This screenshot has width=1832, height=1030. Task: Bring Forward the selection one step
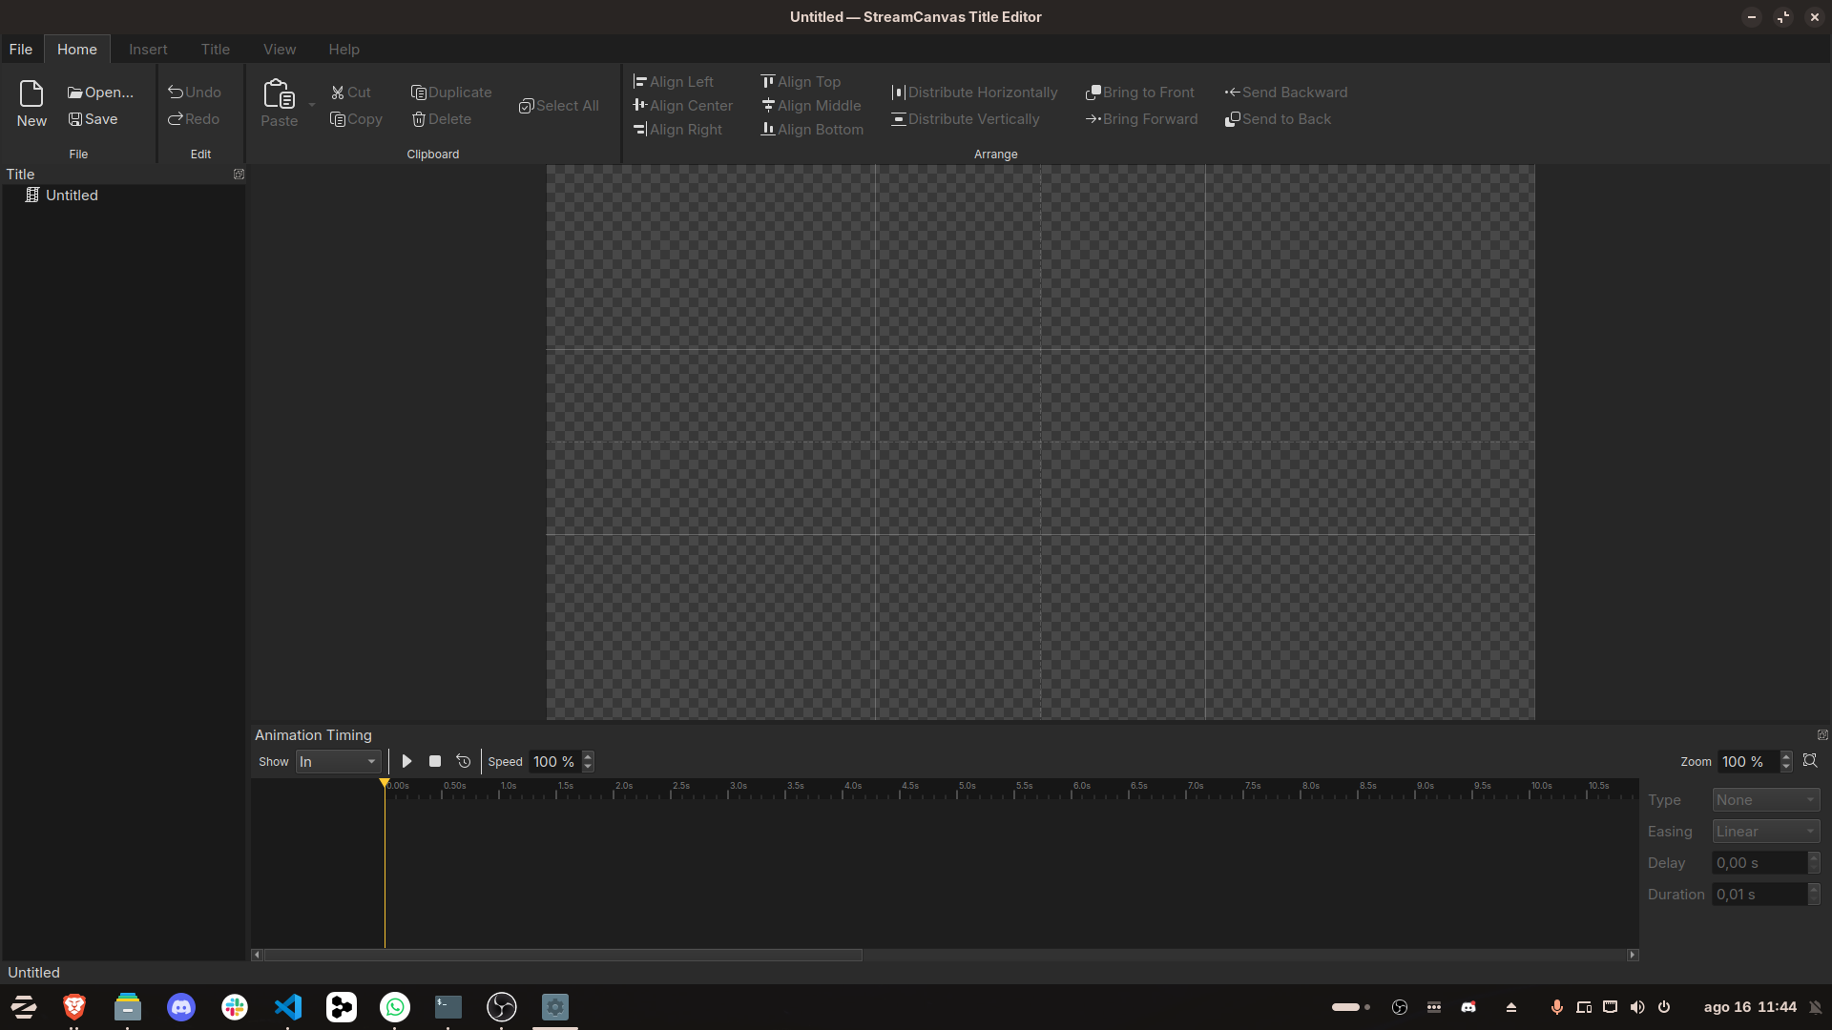(x=1141, y=119)
